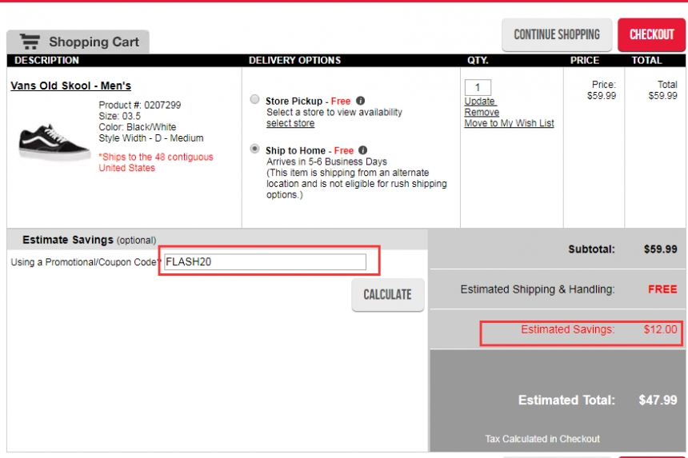This screenshot has height=458, width=688.
Task: Remove the item from cart
Action: pos(482,112)
